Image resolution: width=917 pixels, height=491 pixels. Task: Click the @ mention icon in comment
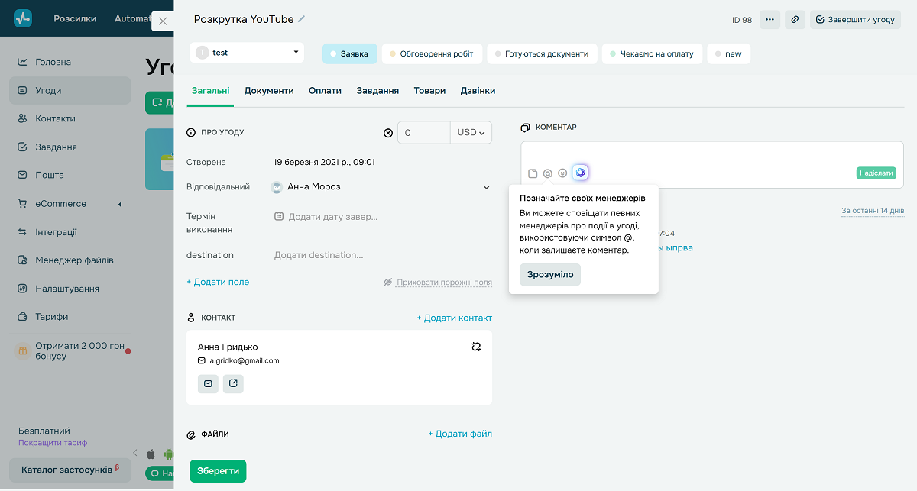(547, 173)
